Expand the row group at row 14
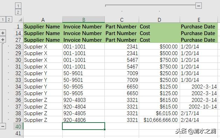220x138 pixels. (x=3, y=33)
